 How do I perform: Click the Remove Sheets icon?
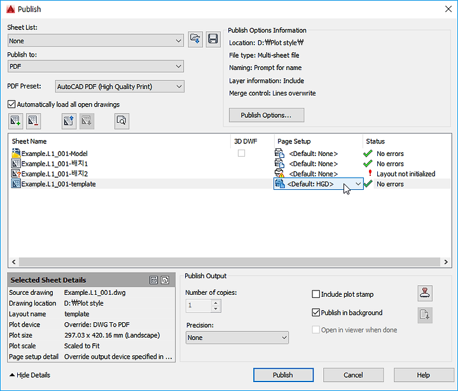[33, 121]
